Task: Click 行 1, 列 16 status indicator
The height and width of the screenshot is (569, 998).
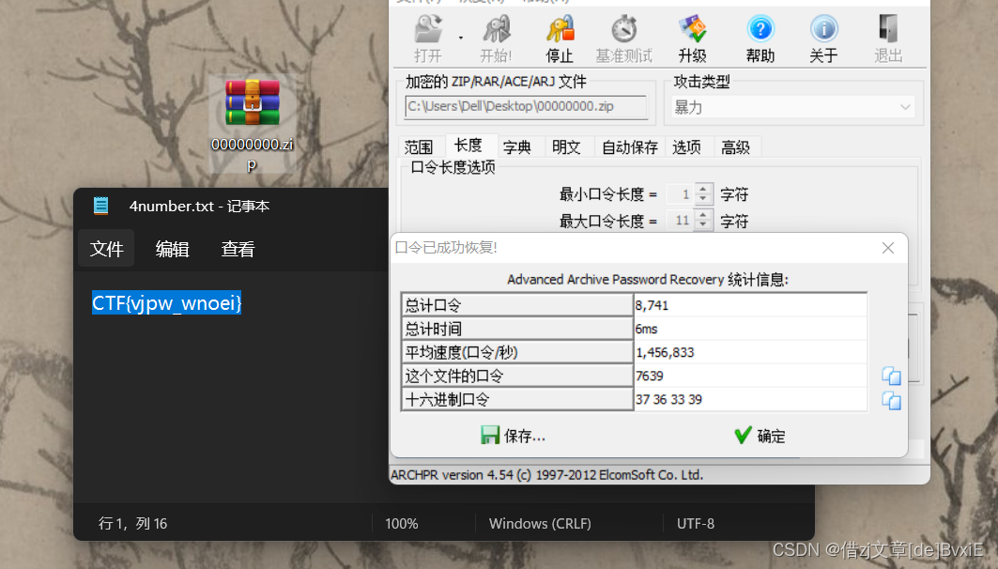Action: [132, 523]
